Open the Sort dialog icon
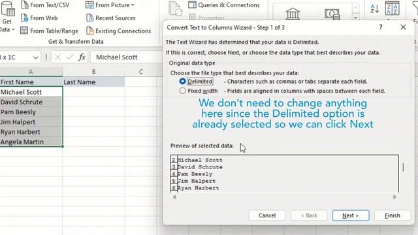The width and height of the screenshot is (418, 235). coord(392,8)
